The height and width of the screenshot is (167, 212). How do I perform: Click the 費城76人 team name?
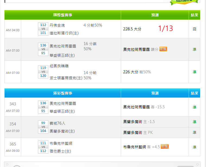(57, 123)
